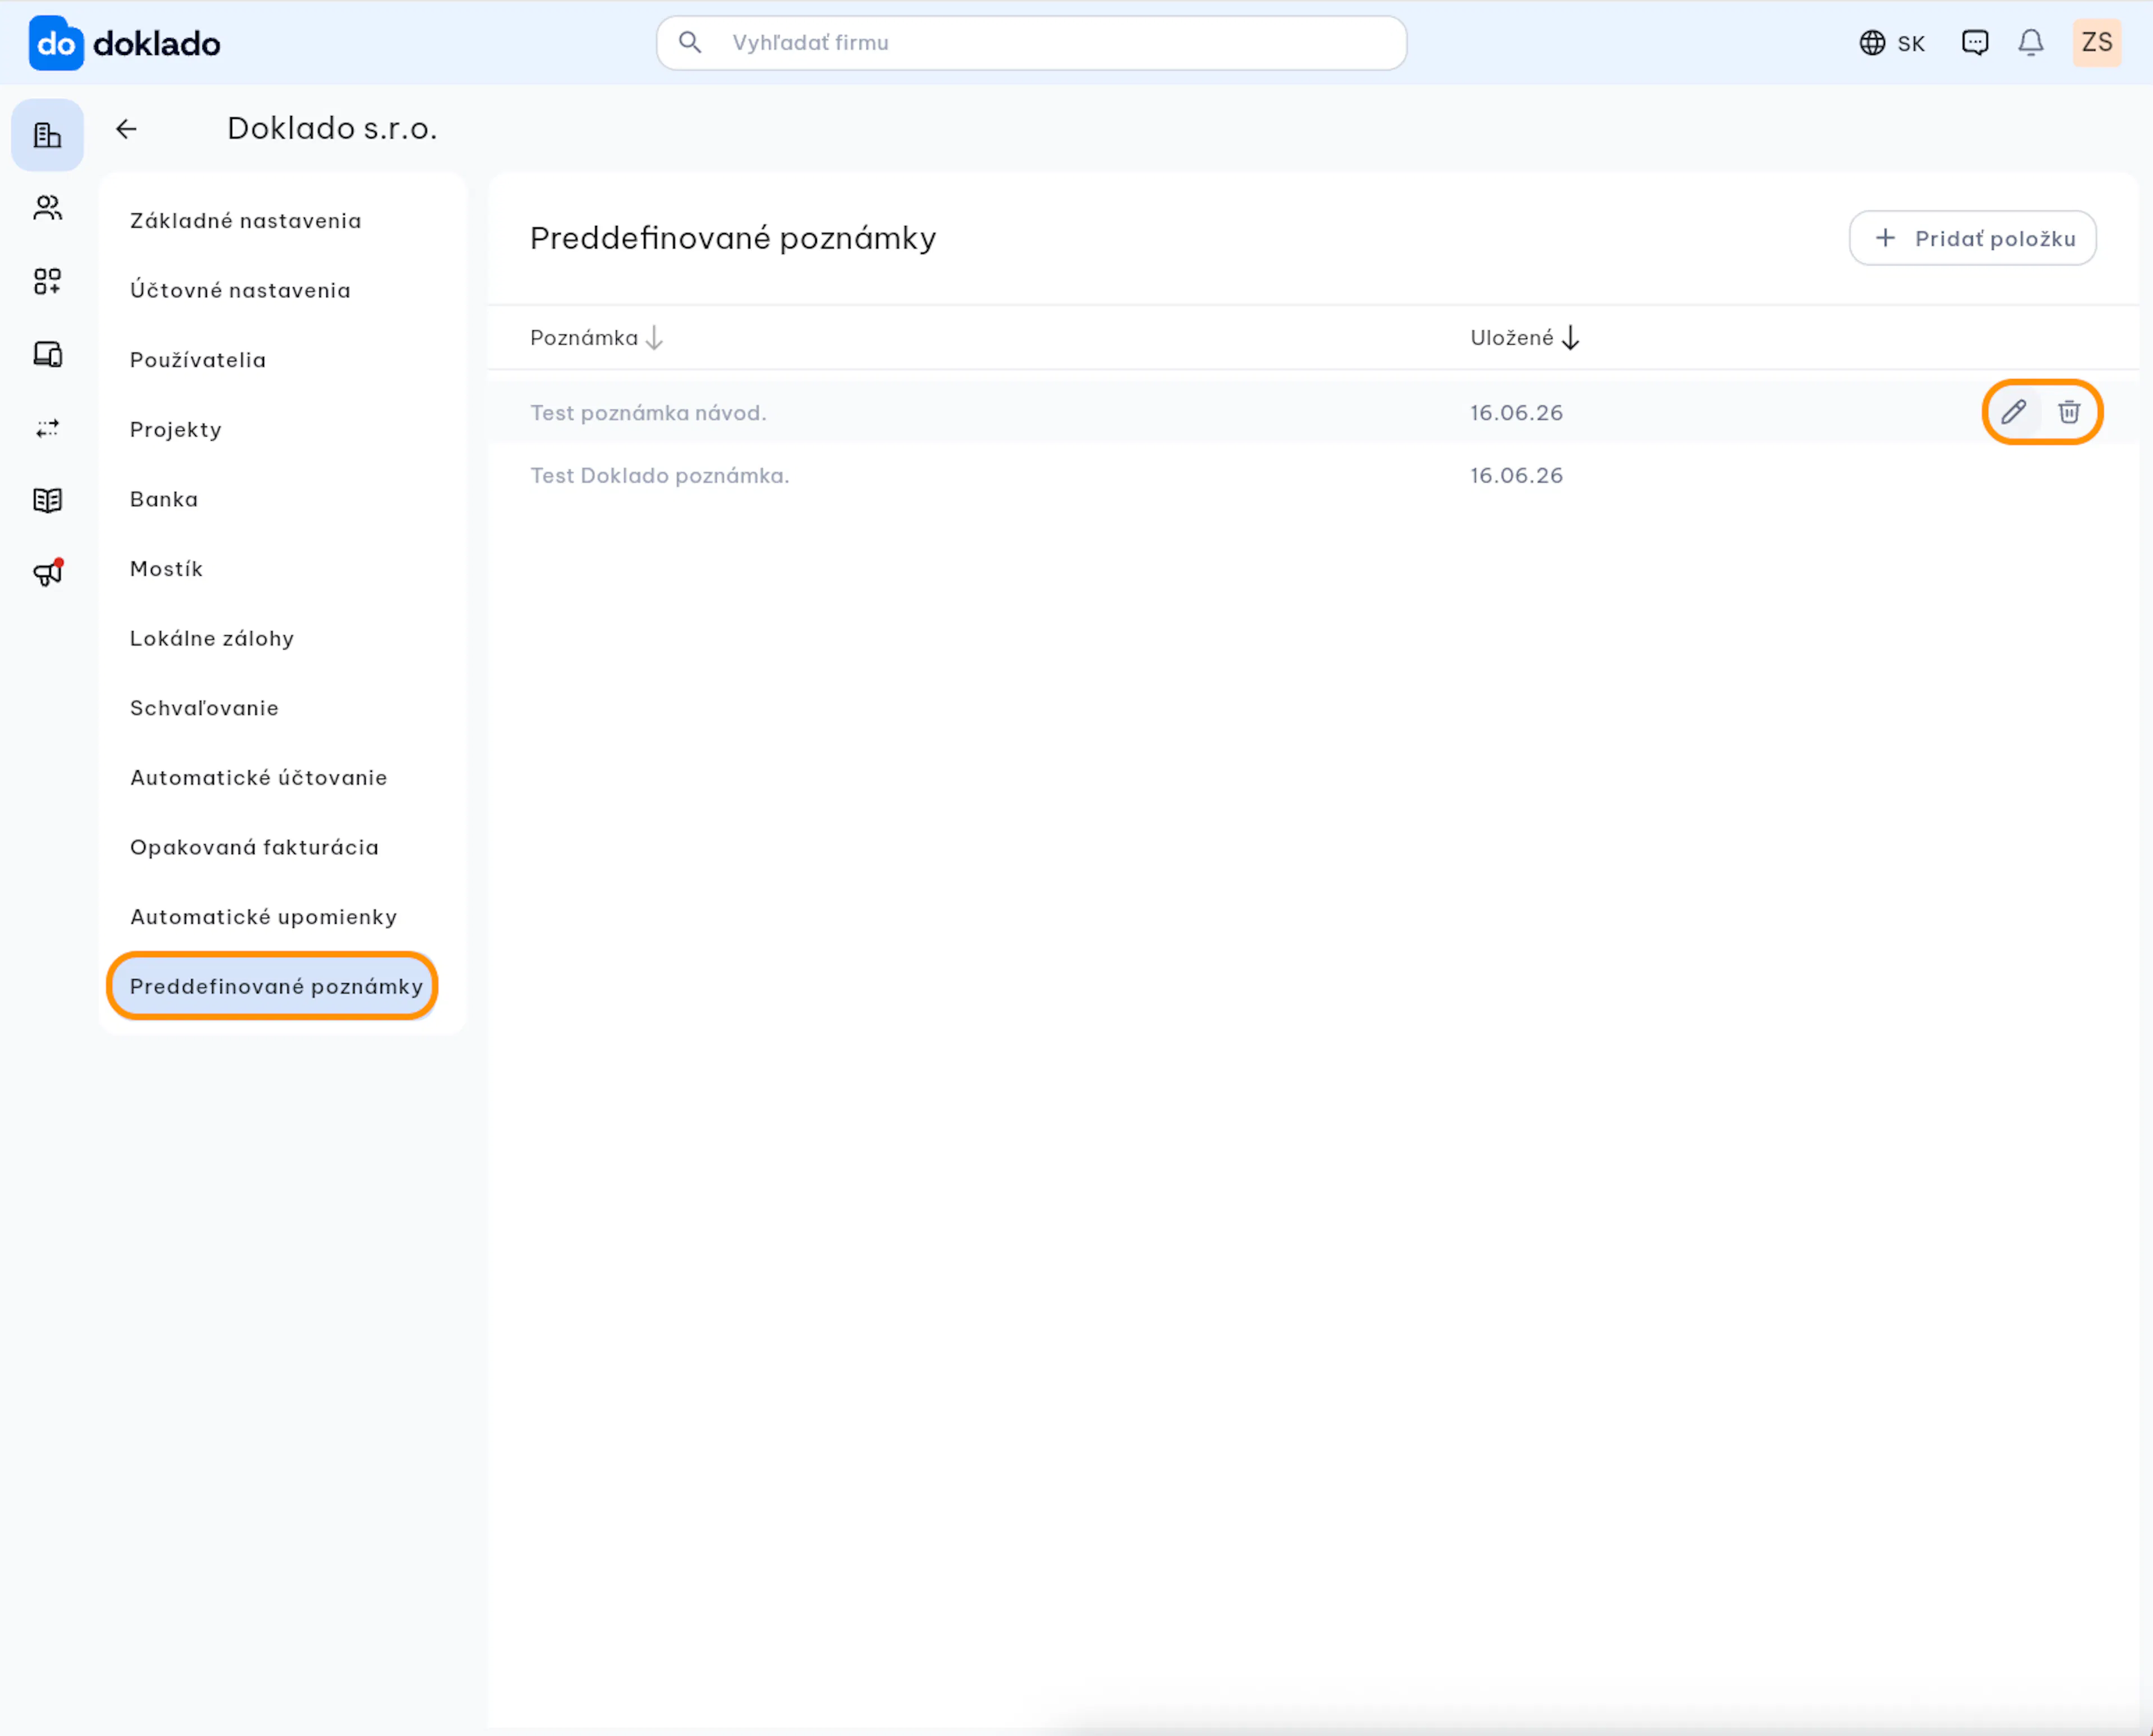
Task: Click the Uložené column header
Action: pyautogui.click(x=1511, y=338)
